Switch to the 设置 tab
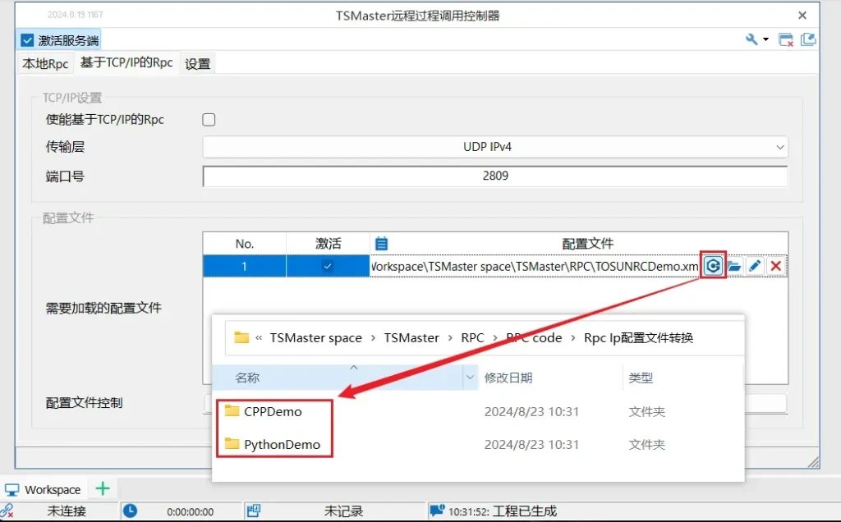The height and width of the screenshot is (522, 841). tap(197, 64)
